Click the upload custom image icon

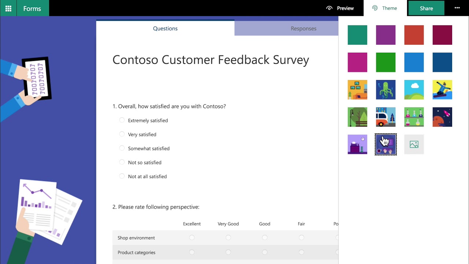414,144
